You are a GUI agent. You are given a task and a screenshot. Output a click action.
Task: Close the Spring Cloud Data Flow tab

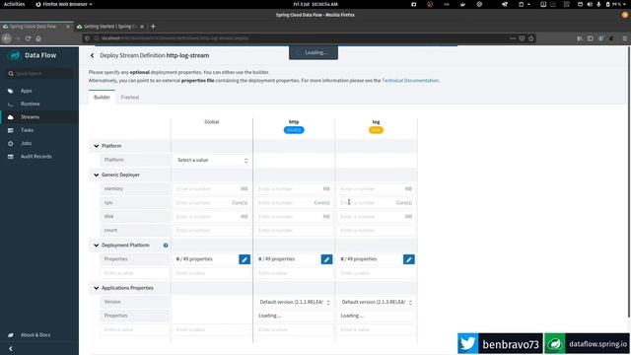[68, 27]
